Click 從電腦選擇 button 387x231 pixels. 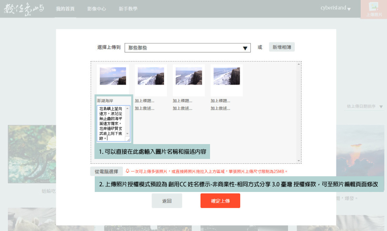tap(106, 171)
